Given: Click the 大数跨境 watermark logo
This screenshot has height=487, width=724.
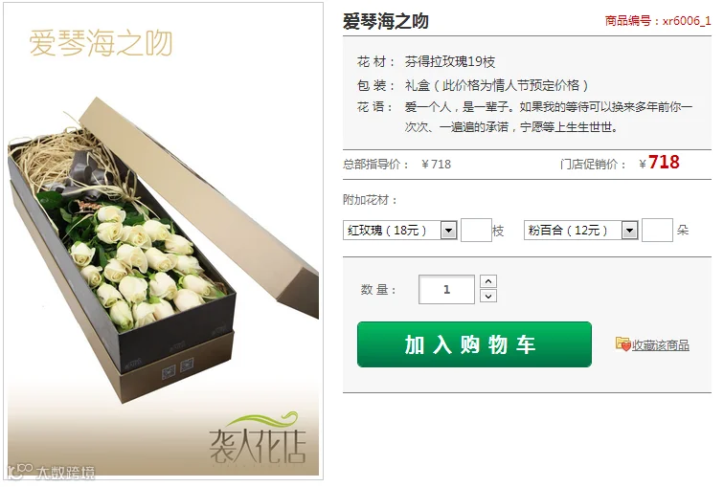Looking at the screenshot, I should coord(52,472).
